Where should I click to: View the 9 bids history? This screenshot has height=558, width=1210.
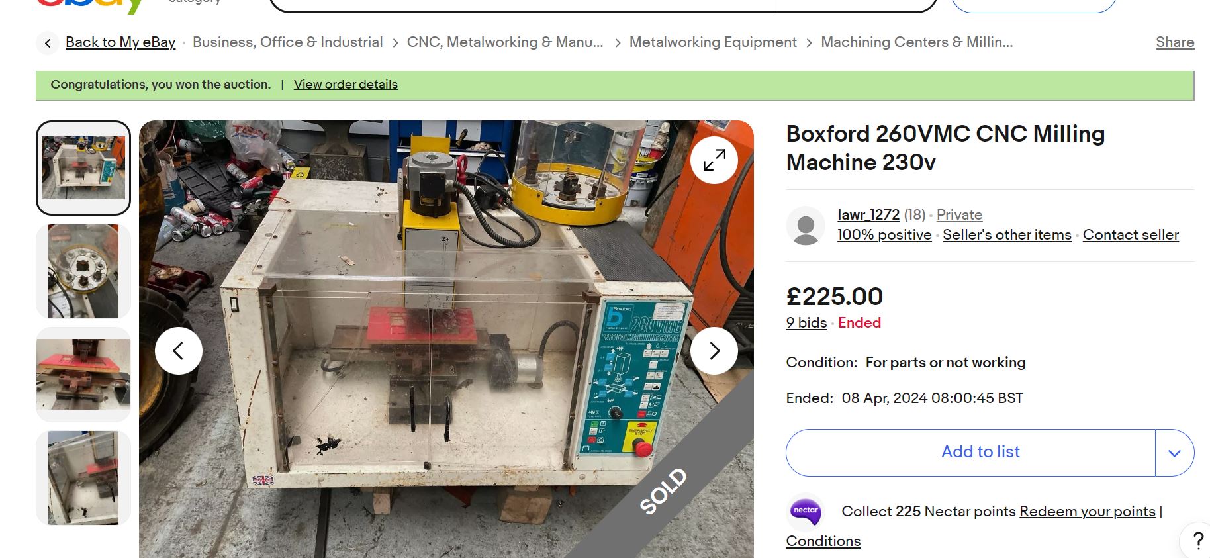(806, 323)
